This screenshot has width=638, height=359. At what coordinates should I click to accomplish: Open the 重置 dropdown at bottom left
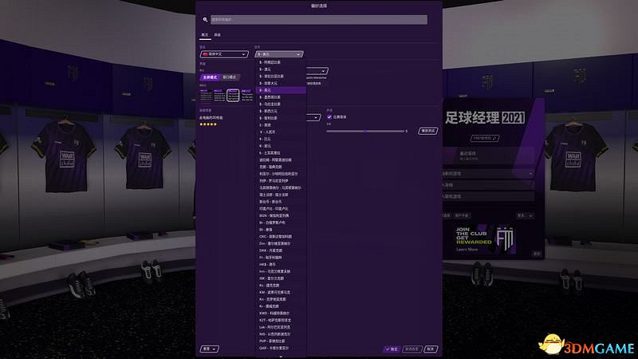(210, 349)
